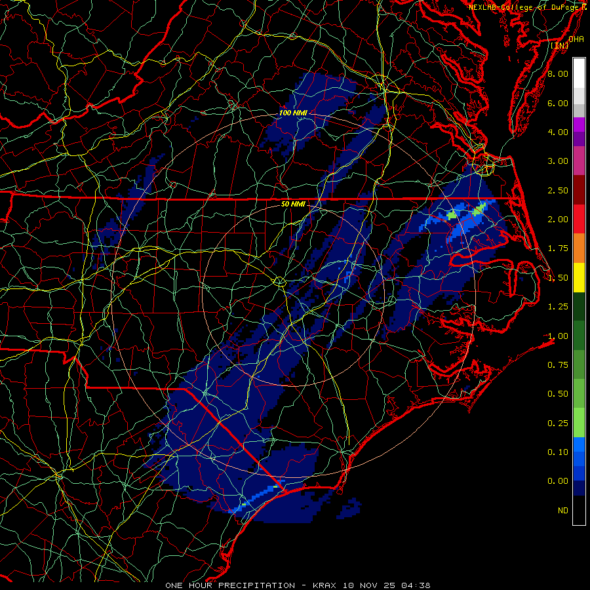
Task: Select the pink 3.00 legend swatch
Action: coord(579,161)
